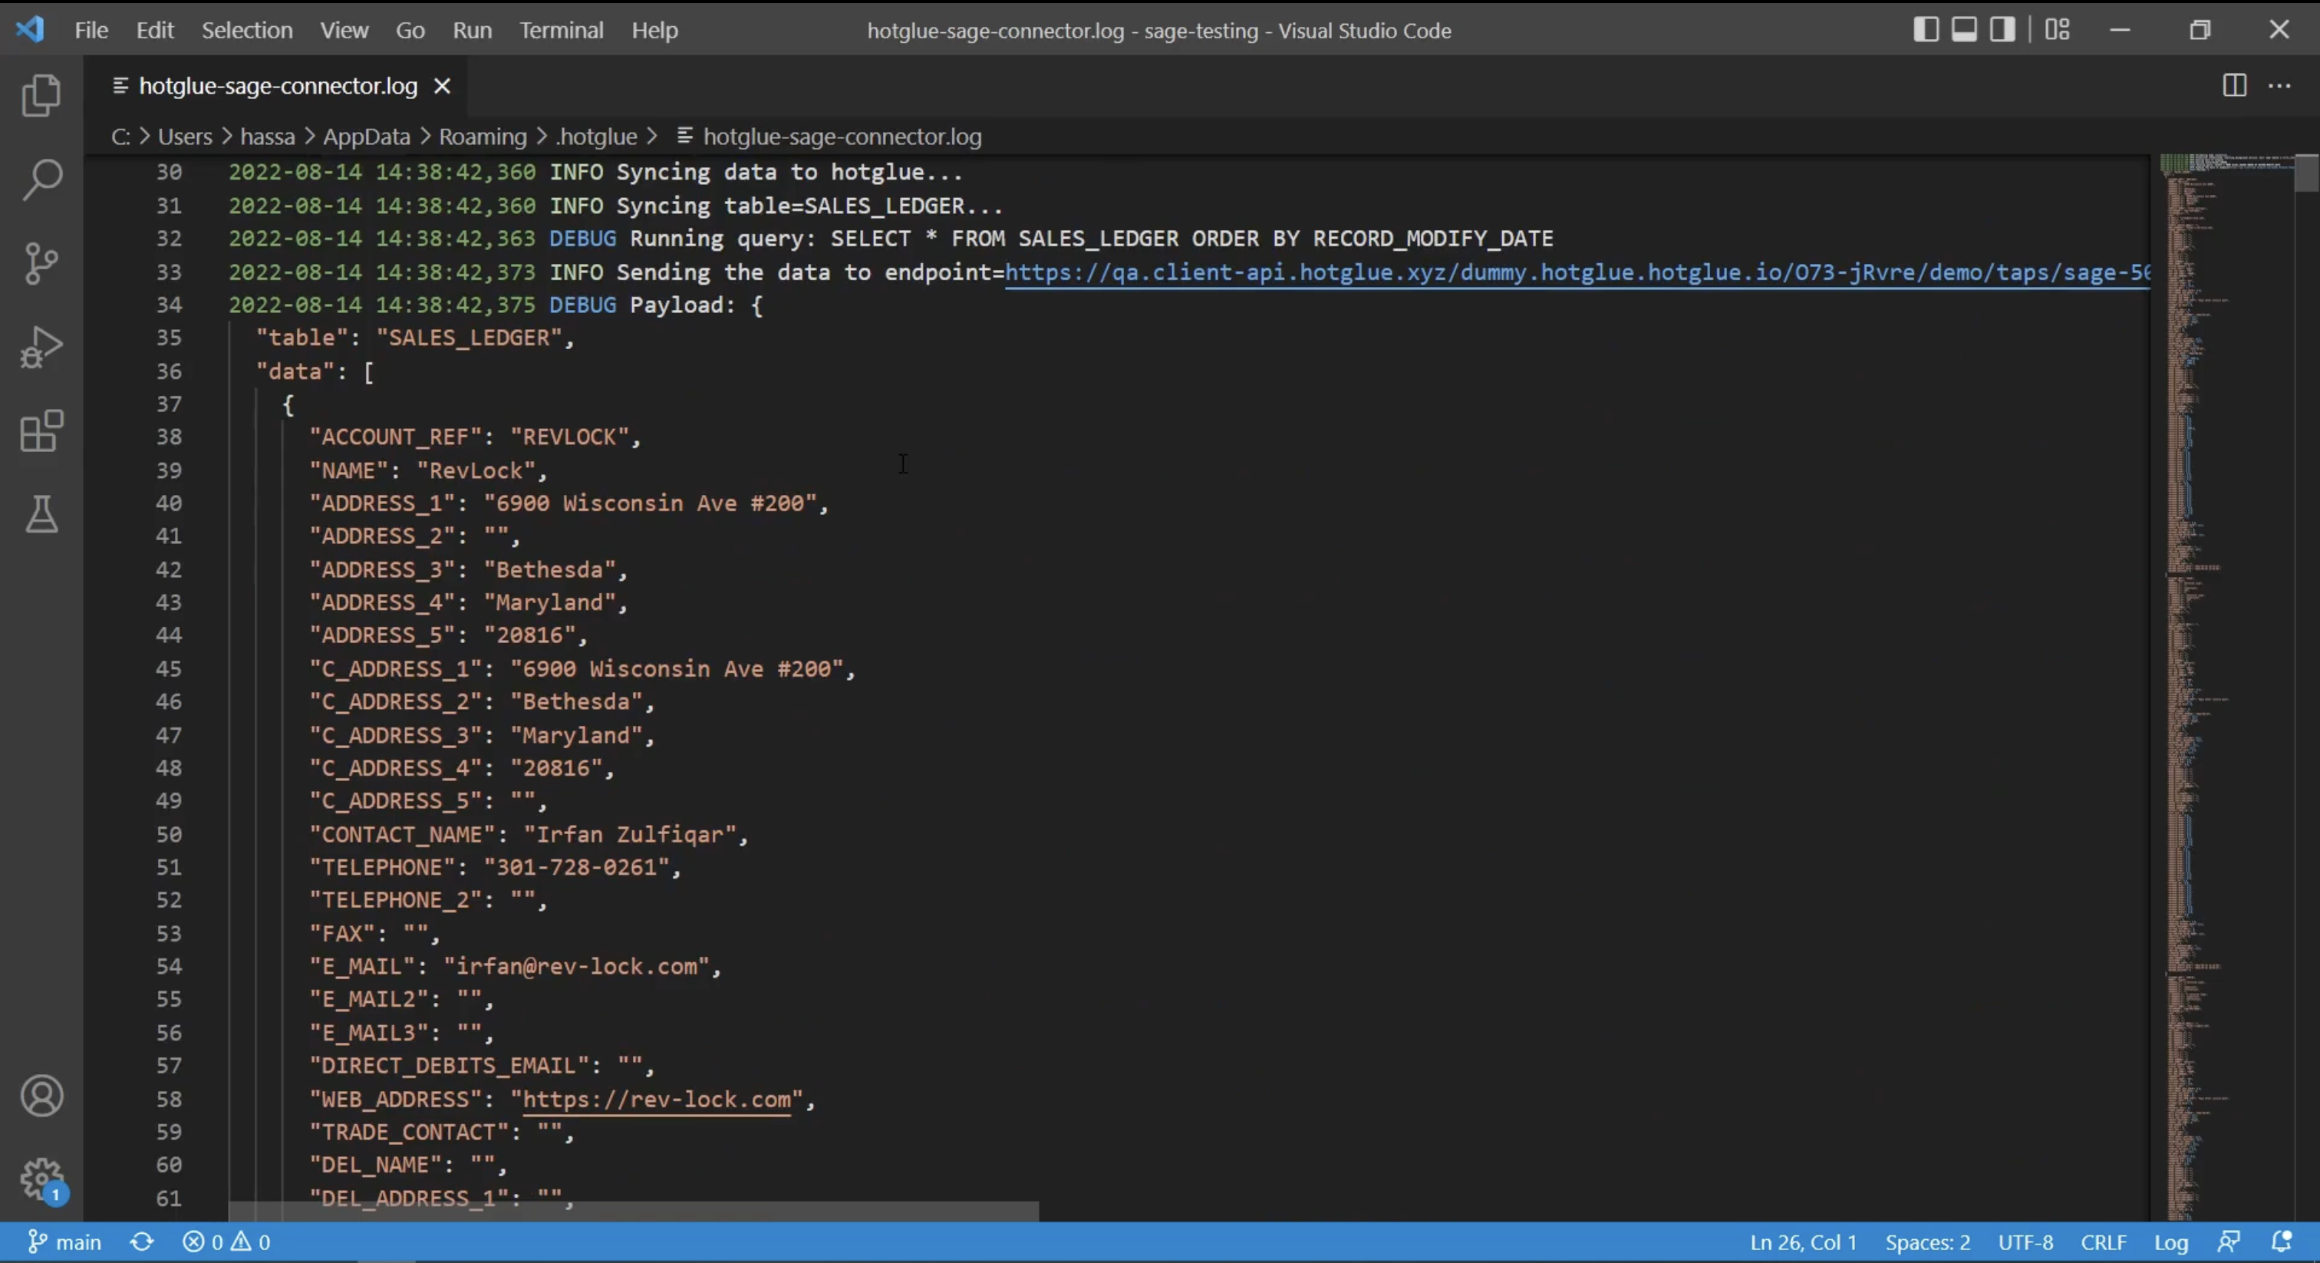Click the "table": "SALES_LEDGER" line

415,338
